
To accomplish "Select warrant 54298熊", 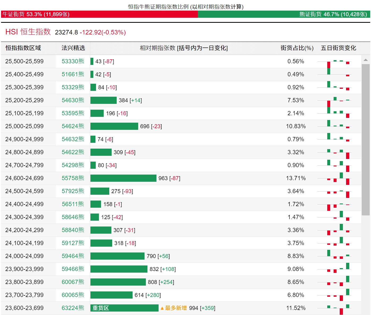I will coord(73,165).
